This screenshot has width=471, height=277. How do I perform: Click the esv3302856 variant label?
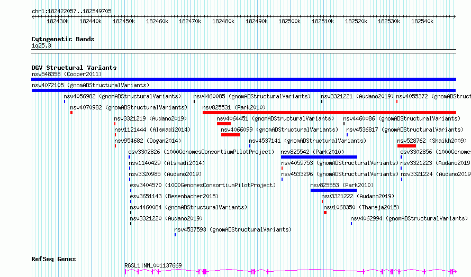click(436, 152)
